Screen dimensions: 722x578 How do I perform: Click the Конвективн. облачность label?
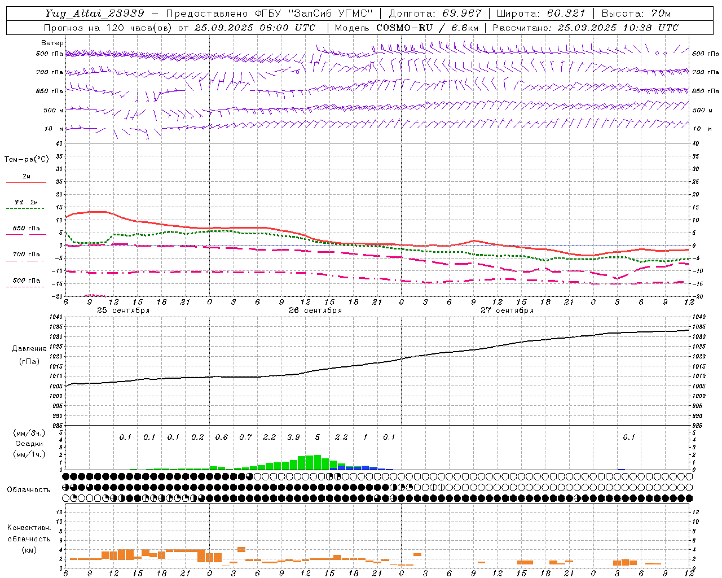click(29, 533)
